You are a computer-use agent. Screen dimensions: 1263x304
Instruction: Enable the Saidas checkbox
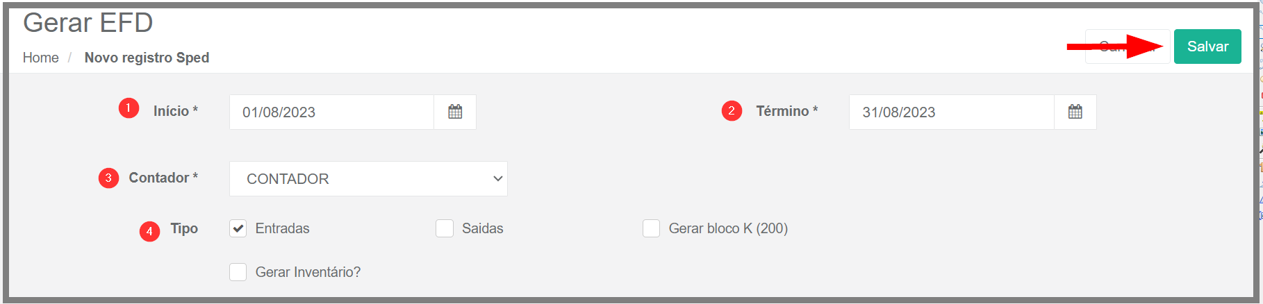(445, 228)
